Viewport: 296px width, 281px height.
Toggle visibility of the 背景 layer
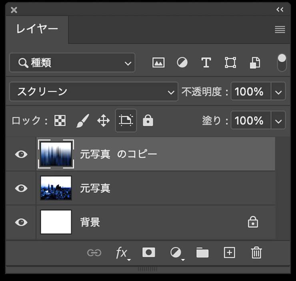(x=21, y=222)
